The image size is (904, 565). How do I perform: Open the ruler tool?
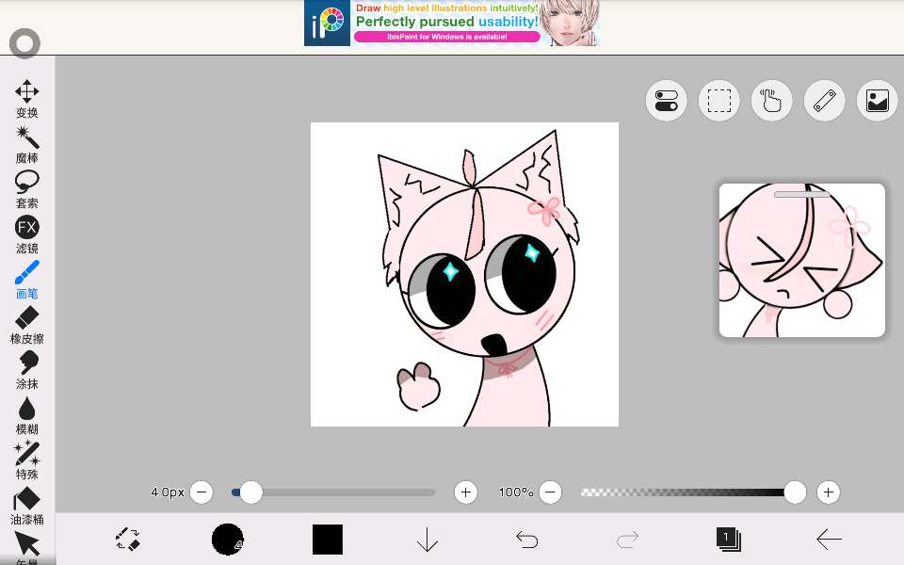[x=825, y=101]
